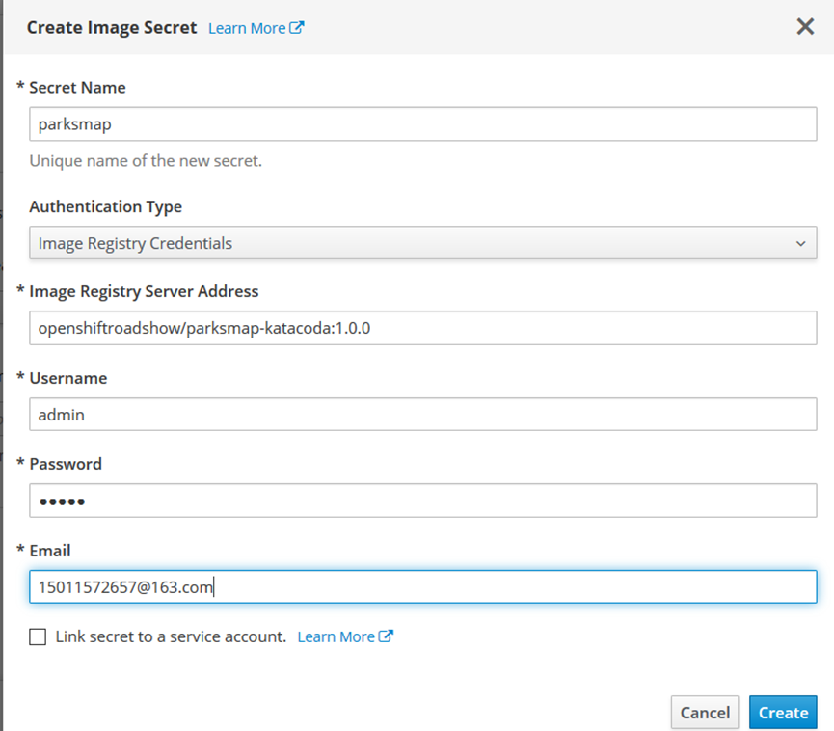Click the external-link icon beside the header Learn More
Screen dimensions: 834x731
click(x=297, y=28)
